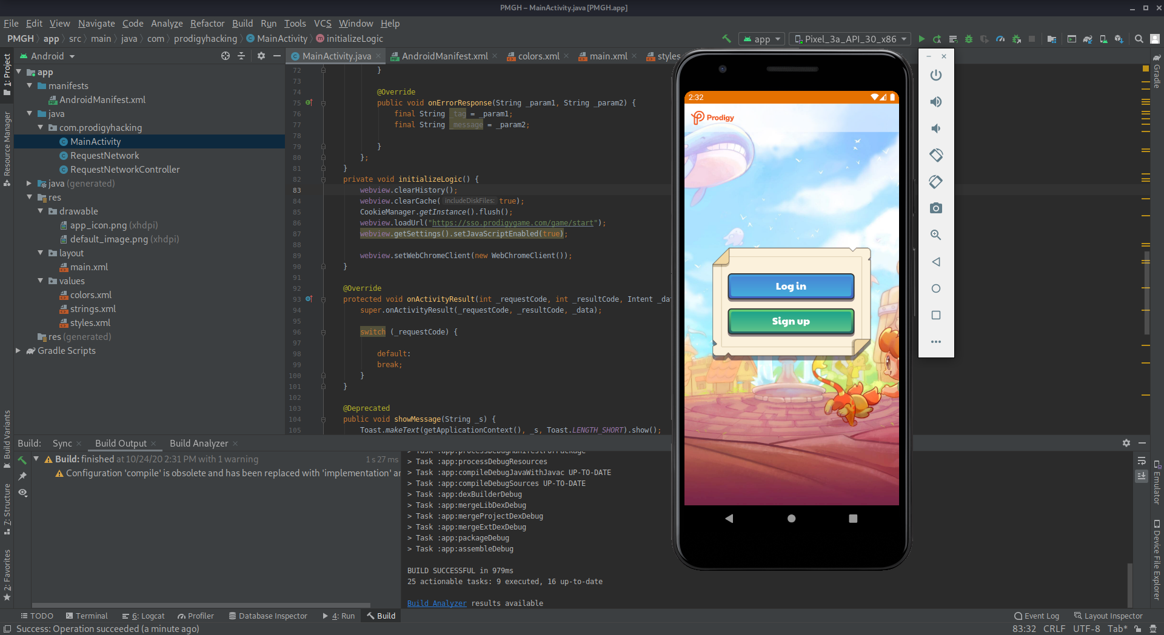Rotate the emulator counterclockwise
The image size is (1164, 635).
[935, 155]
